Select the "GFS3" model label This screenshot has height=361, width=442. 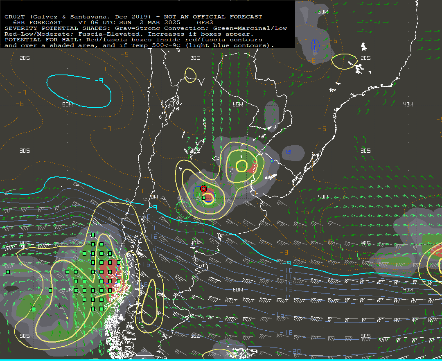[205, 22]
